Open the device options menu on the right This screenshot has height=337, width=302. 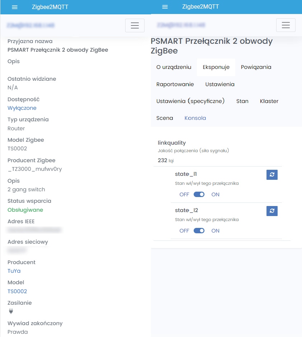[x=286, y=25]
